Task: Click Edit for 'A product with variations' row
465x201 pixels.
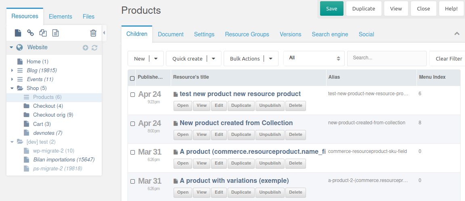Action: pyautogui.click(x=219, y=193)
